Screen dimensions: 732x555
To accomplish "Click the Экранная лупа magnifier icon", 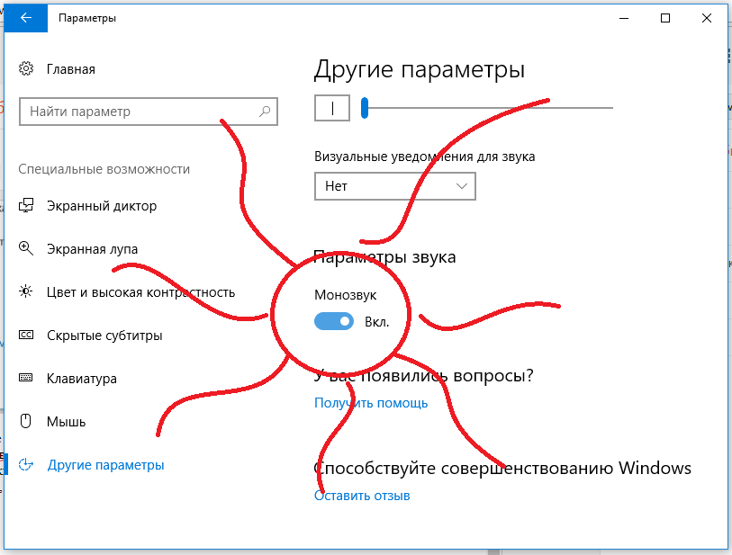I will tap(26, 248).
